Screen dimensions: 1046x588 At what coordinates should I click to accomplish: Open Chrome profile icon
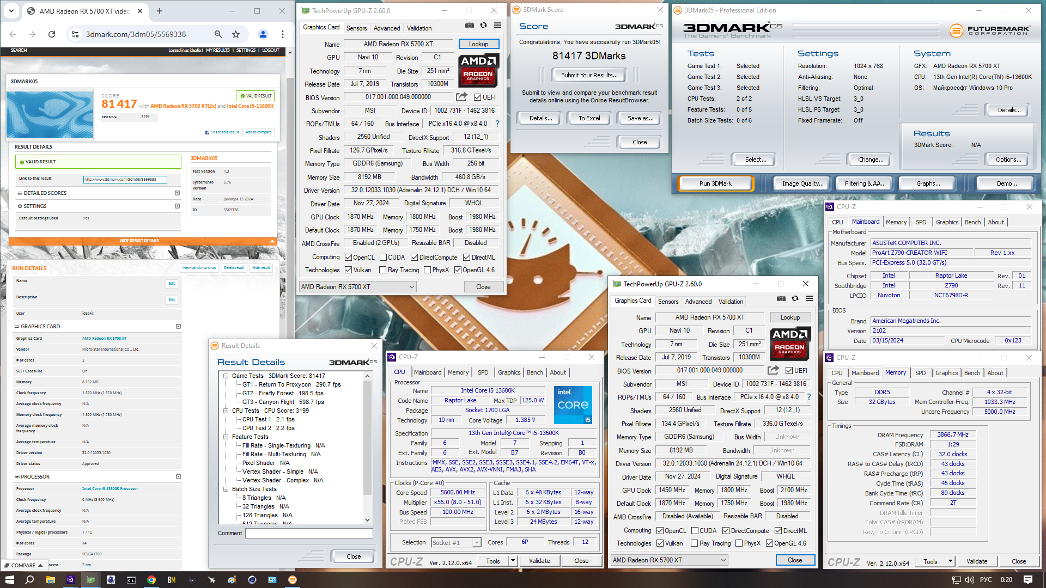pos(263,34)
